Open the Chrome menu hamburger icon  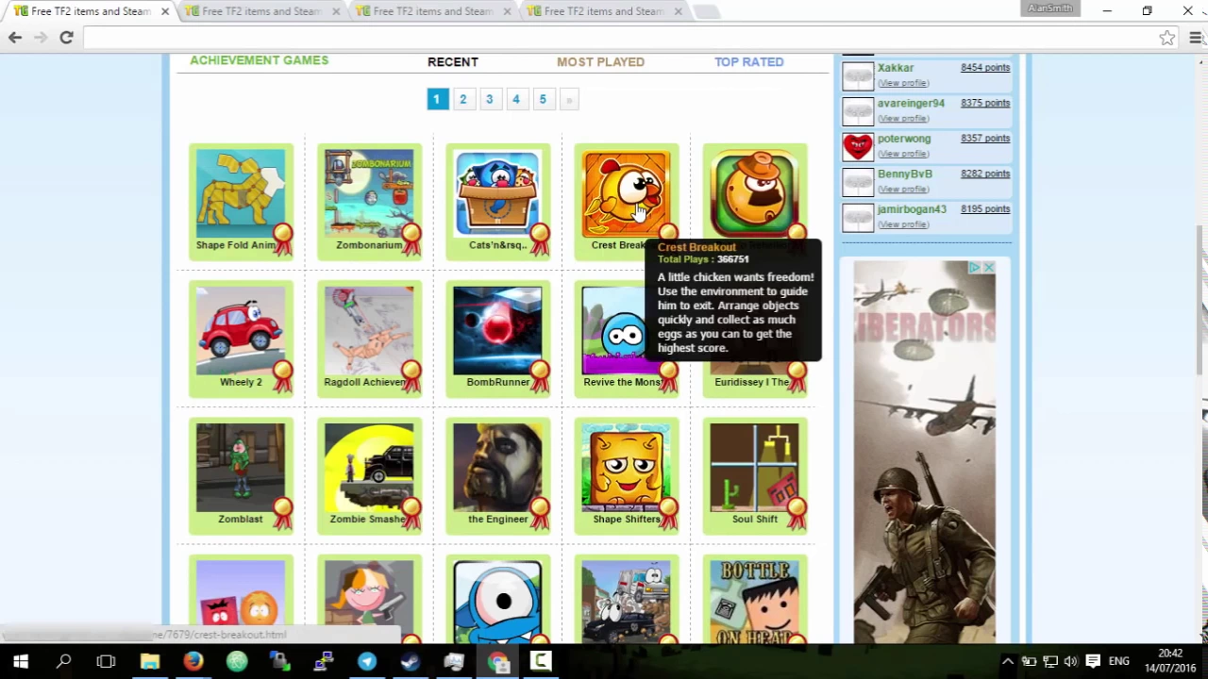click(x=1196, y=38)
